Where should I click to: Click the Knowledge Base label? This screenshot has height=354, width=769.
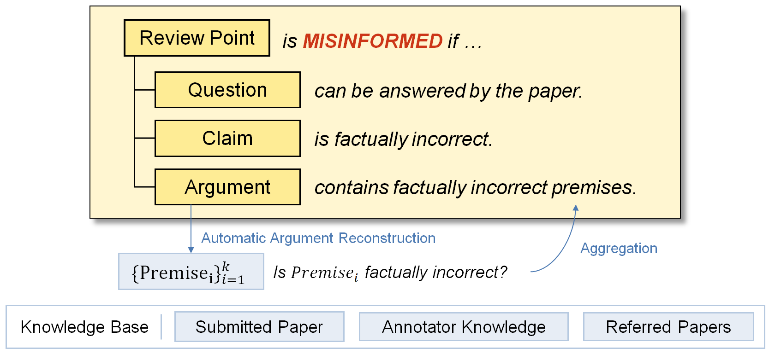pyautogui.click(x=84, y=327)
